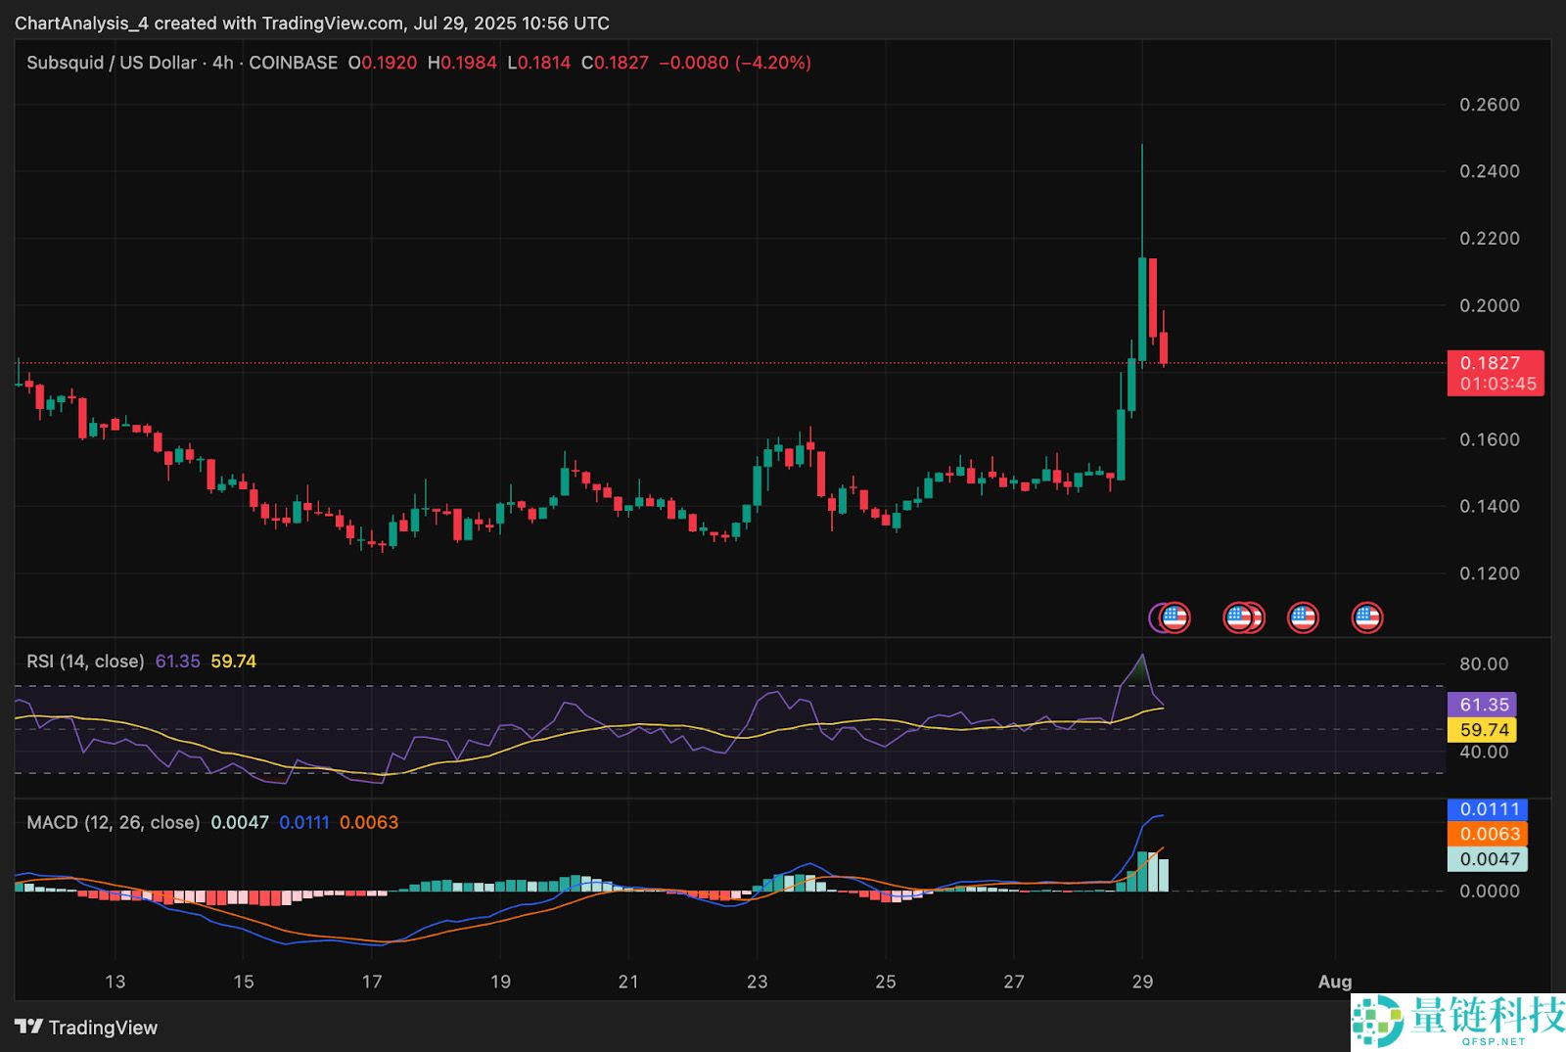
Task: Click the Aug label on the time axis
Action: 1334,982
